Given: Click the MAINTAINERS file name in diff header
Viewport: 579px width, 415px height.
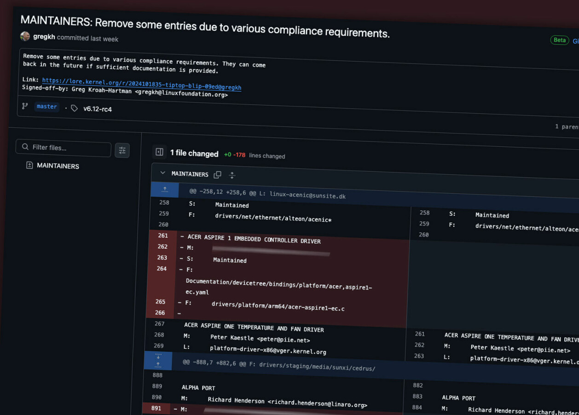Looking at the screenshot, I should (190, 174).
